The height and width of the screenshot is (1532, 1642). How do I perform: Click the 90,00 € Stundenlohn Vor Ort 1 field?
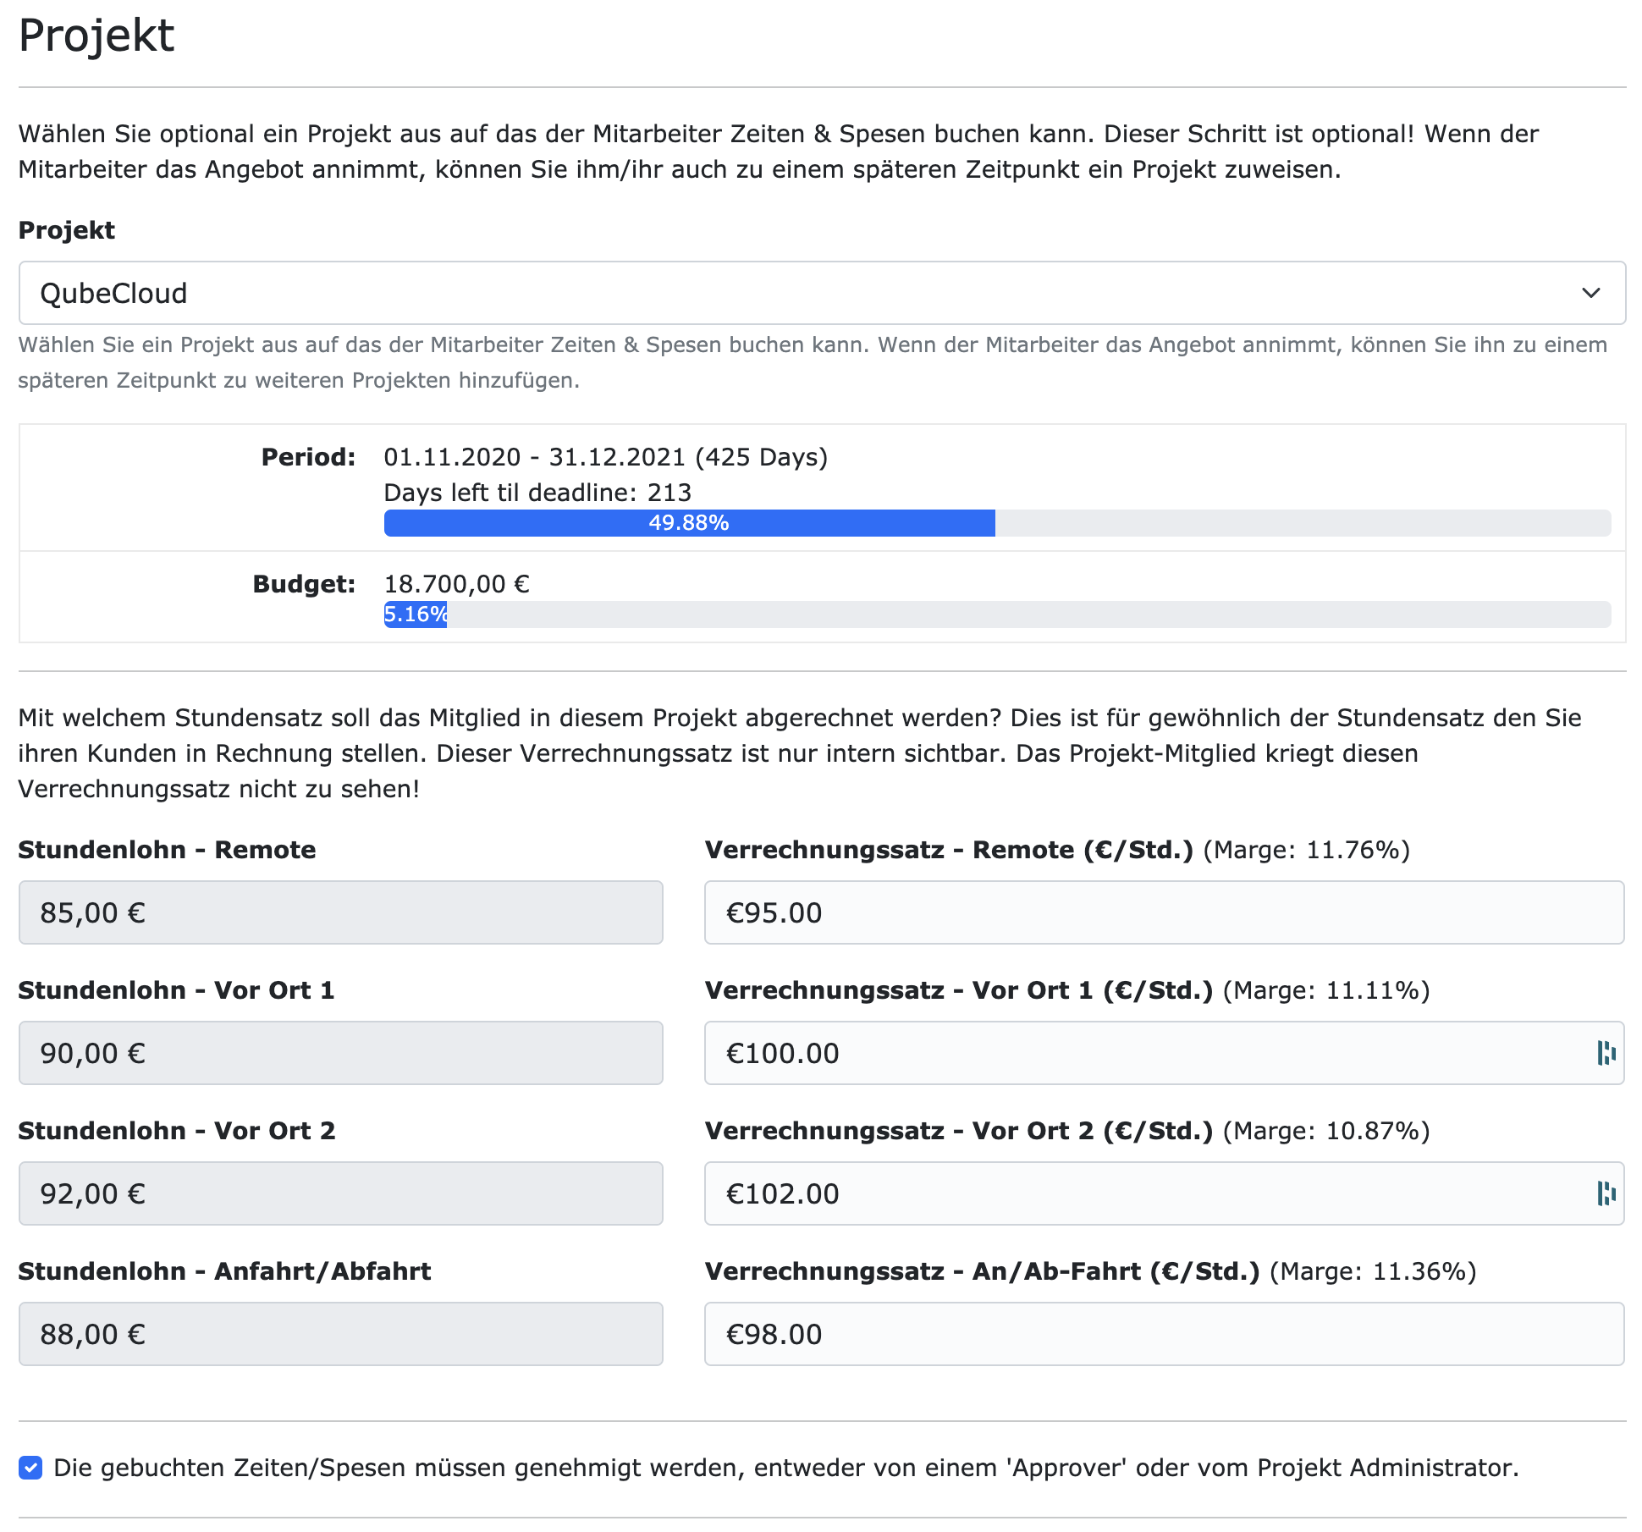point(339,1052)
